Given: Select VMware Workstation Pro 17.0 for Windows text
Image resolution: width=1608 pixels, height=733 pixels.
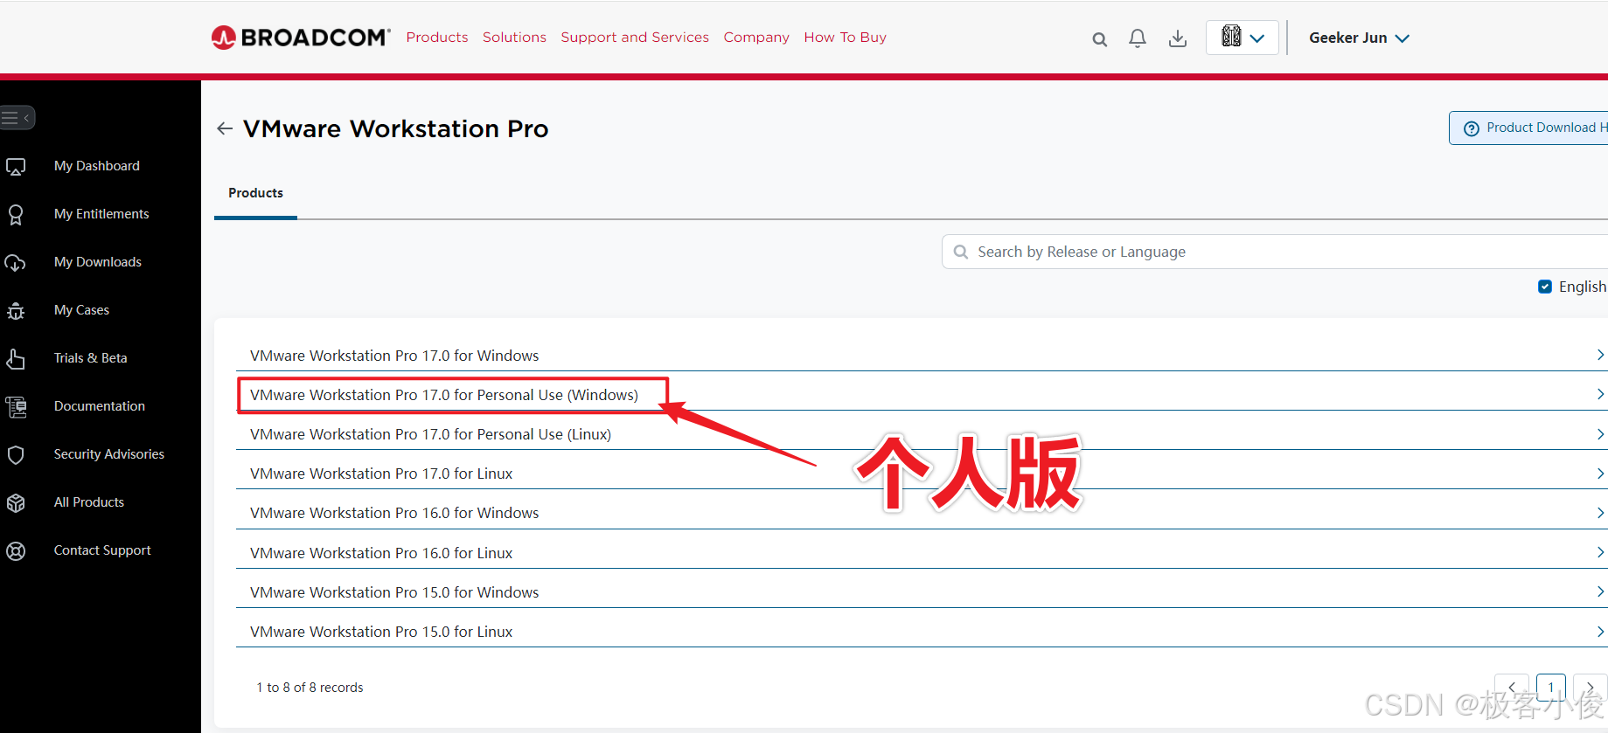Looking at the screenshot, I should 394,356.
